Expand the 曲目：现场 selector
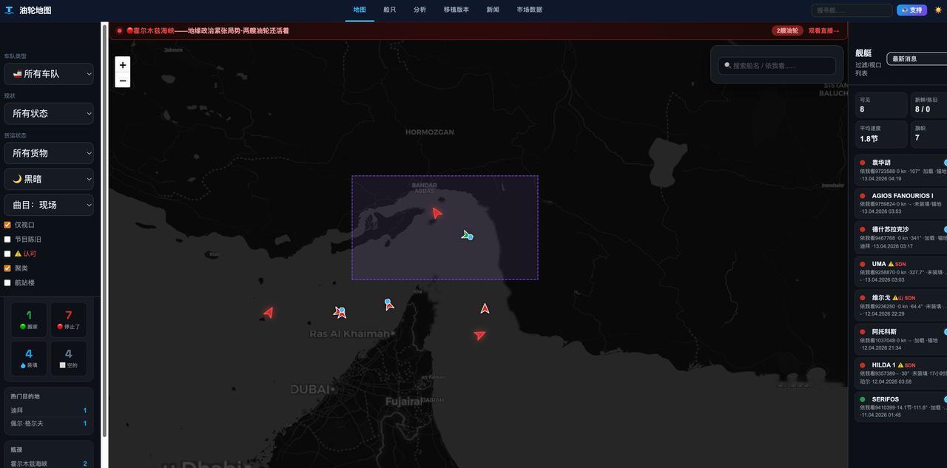The width and height of the screenshot is (947, 468). pos(48,204)
